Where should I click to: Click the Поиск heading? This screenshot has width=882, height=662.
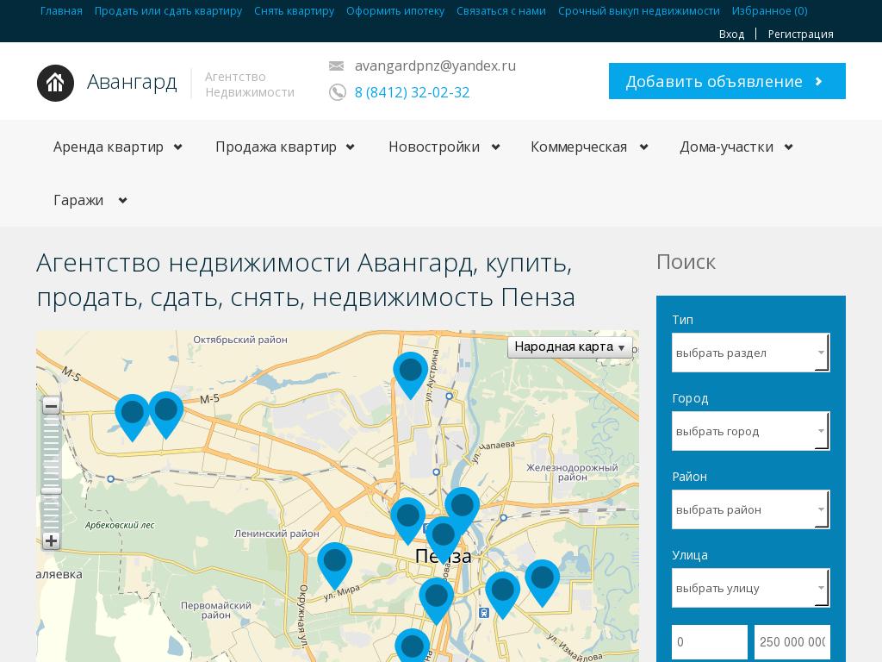coord(686,262)
